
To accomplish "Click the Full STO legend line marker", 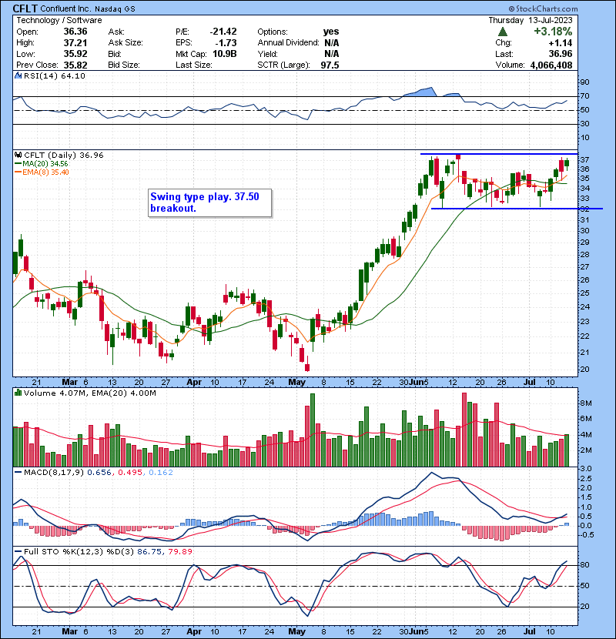I will click(18, 551).
